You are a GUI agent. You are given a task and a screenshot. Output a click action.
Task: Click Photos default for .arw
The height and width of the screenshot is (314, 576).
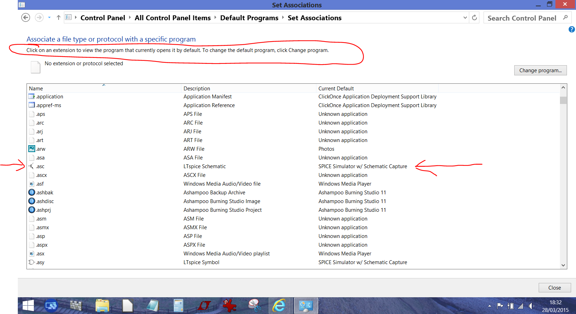pos(326,149)
